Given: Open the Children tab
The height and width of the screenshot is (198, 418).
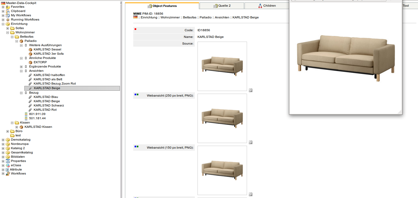Looking at the screenshot, I should (267, 6).
